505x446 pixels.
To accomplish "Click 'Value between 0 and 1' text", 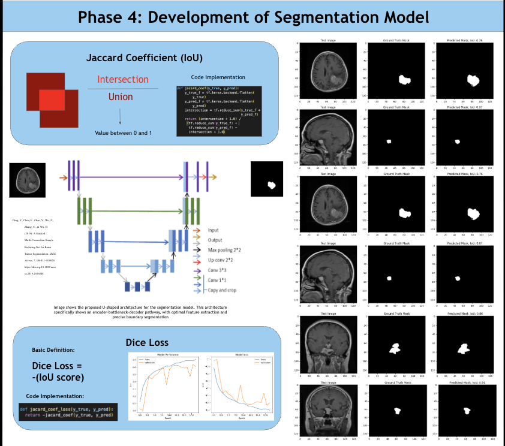I will click(124, 133).
